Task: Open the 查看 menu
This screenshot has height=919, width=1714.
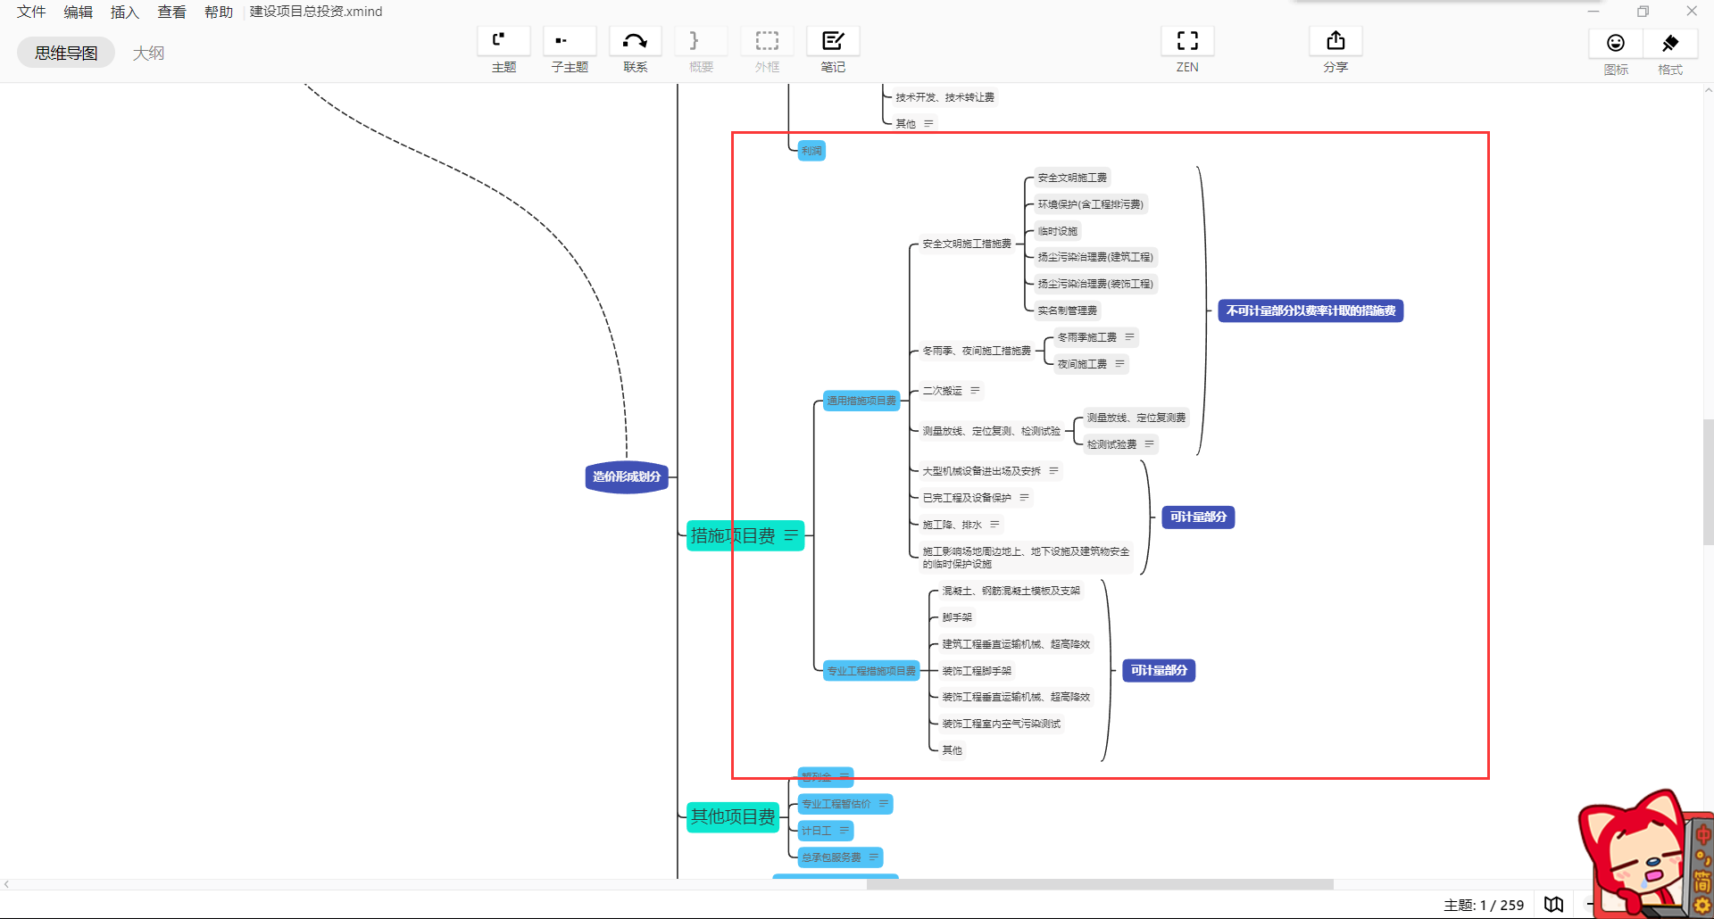Action: pyautogui.click(x=171, y=12)
